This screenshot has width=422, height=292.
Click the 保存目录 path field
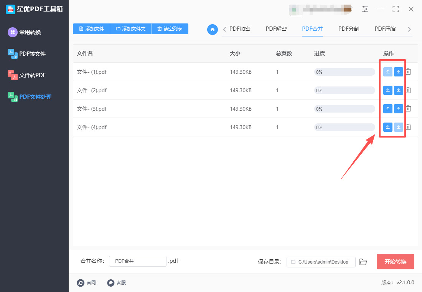[x=321, y=262]
